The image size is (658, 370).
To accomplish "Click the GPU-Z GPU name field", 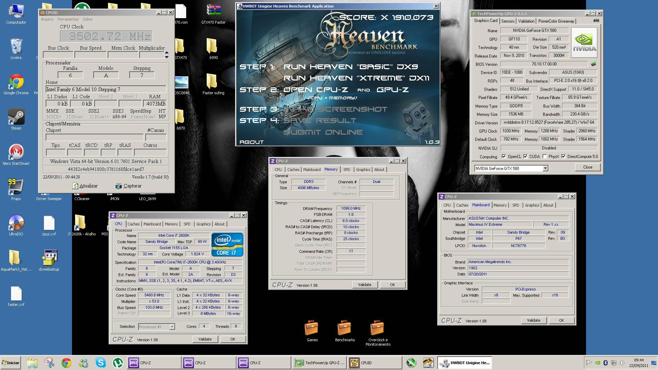I will click(534, 30).
